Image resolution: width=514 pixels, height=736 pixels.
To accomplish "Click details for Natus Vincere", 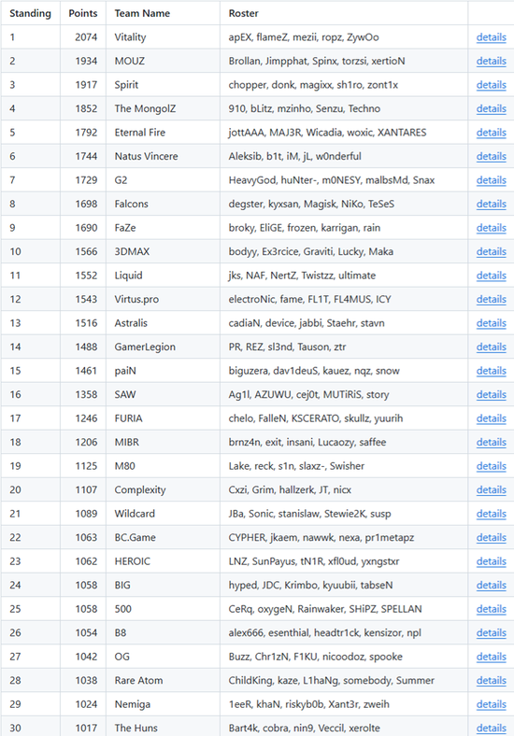I will point(491,156).
